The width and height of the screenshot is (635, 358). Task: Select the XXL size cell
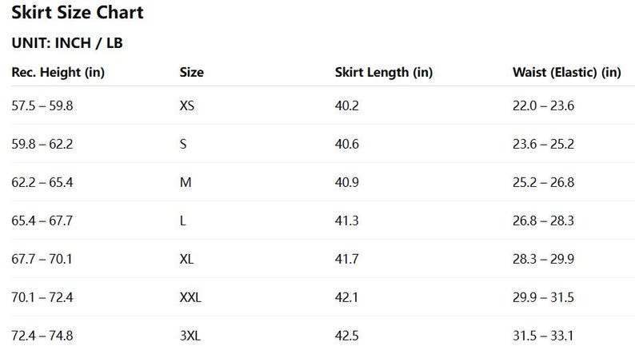190,297
